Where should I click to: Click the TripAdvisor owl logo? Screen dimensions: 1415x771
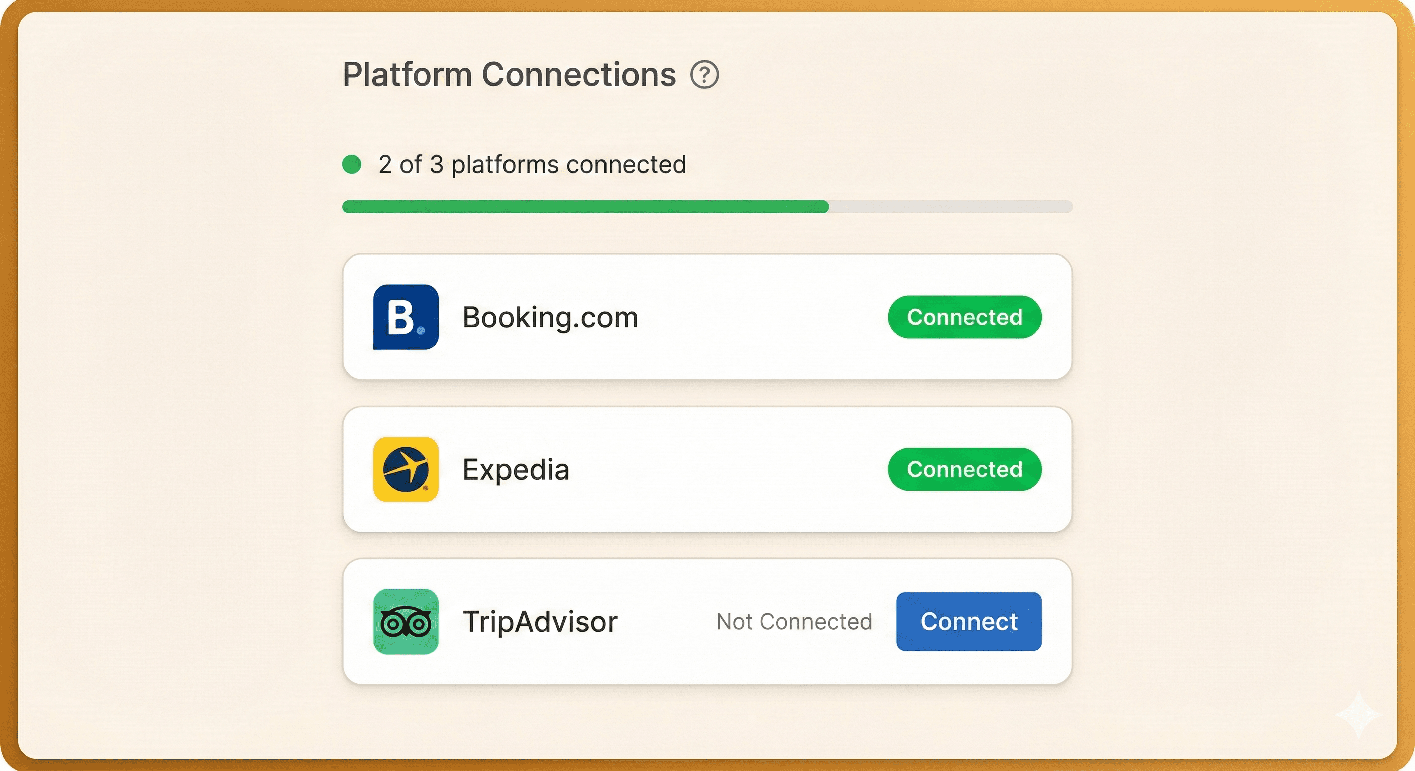(x=406, y=622)
